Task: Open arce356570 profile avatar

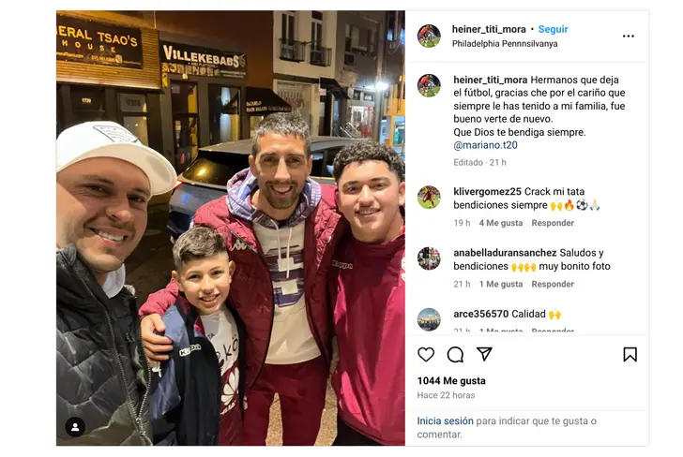Action: pos(429,319)
